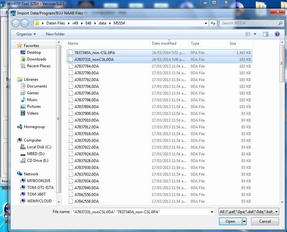Select Network in the navigation pane
Image resolution: width=287 pixels, height=232 pixels.
[x=31, y=174]
